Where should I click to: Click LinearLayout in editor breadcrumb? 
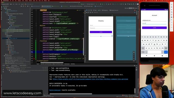67,64
